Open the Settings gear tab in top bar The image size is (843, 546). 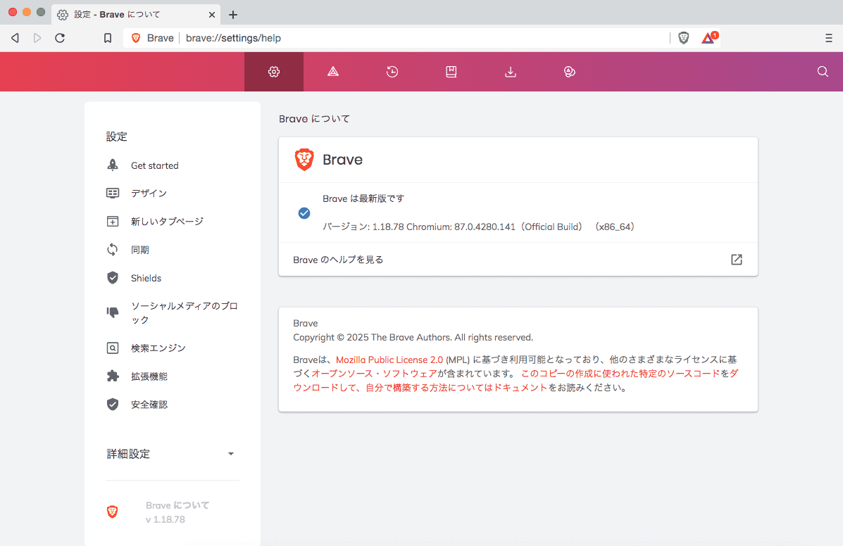(274, 72)
